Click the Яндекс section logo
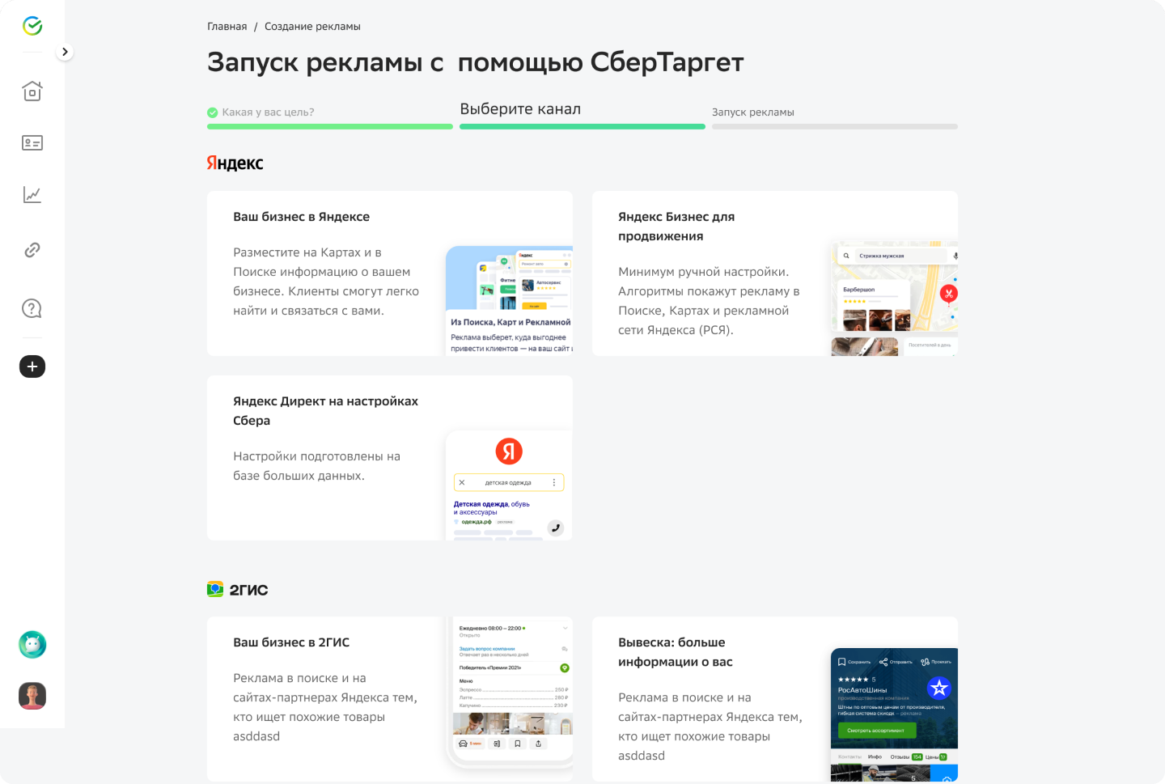Screen dimensions: 1165x784 tap(235, 163)
